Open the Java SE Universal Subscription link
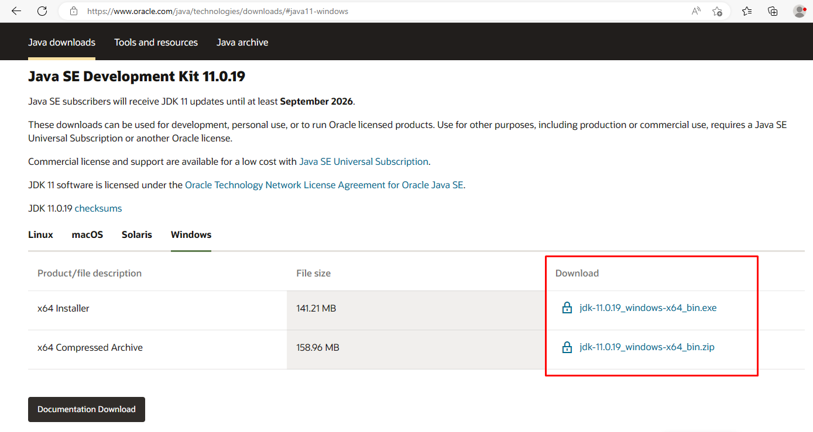The width and height of the screenshot is (813, 432). [363, 161]
